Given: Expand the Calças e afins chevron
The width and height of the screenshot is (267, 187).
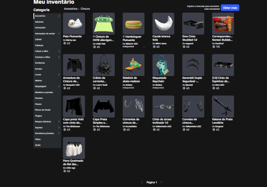Looking at the screenshot, I should (x=59, y=51).
